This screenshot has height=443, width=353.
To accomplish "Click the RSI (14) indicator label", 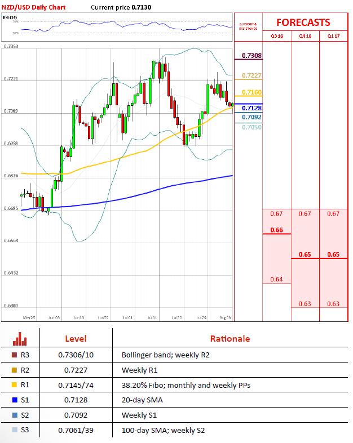I will [x=10, y=17].
